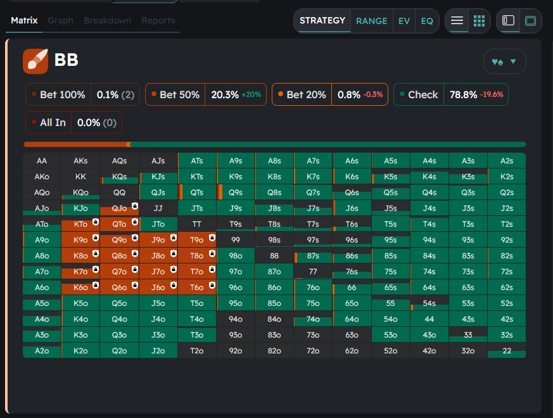This screenshot has width=553, height=418.
Task: Select the AA hand cell in the matrix
Action: (x=41, y=160)
